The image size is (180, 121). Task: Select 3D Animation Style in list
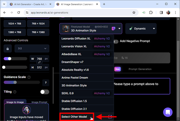pyautogui.click(x=87, y=85)
